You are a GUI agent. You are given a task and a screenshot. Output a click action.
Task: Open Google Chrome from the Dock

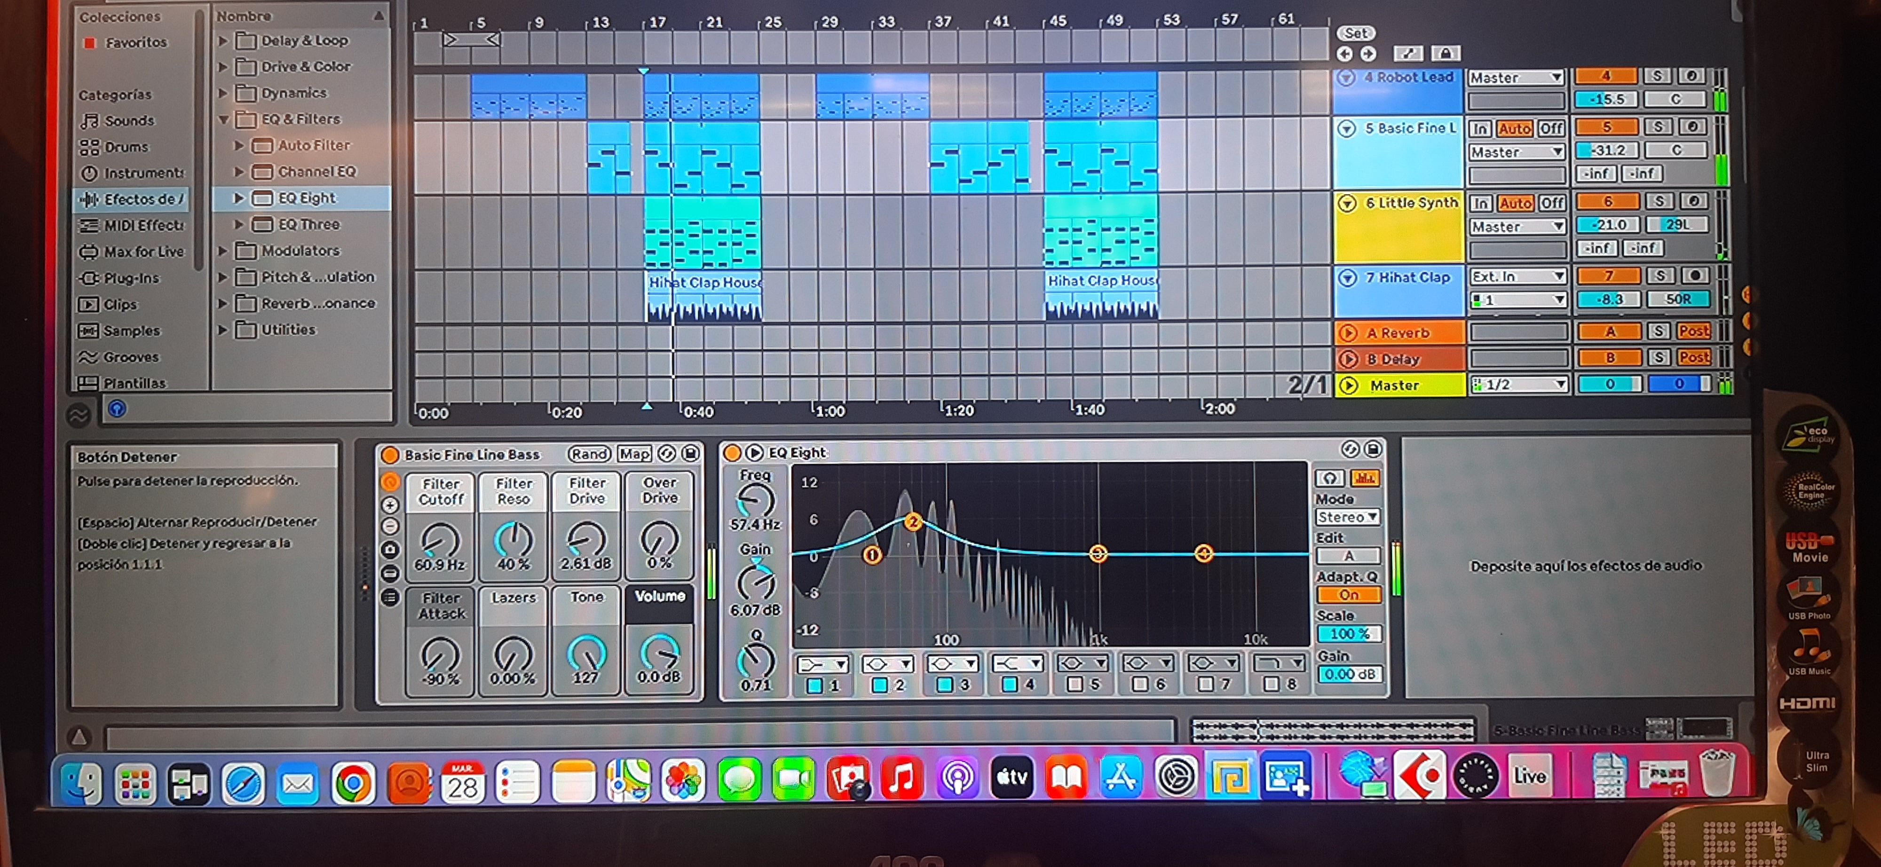click(353, 783)
